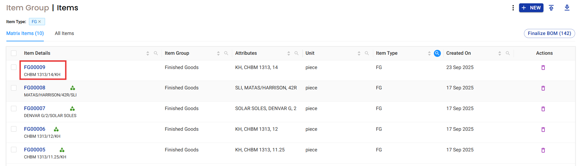Image resolution: width=580 pixels, height=166 pixels.
Task: Sort by the Item Group column
Action: point(218,53)
